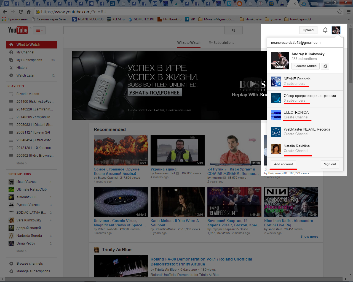The image size is (353, 282).
Task: Open YouTube settings gear icon
Action: pos(325,66)
